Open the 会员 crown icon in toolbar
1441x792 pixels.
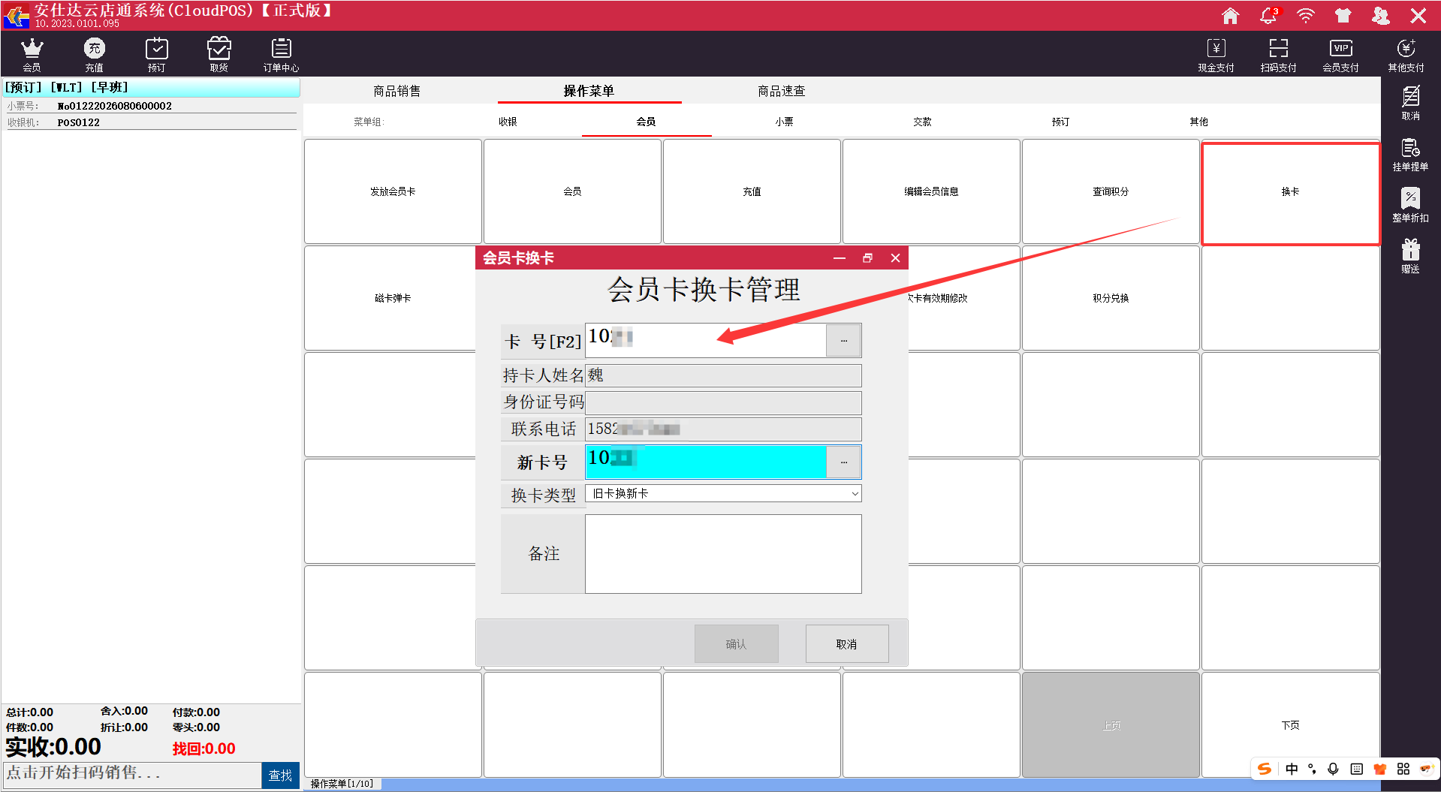point(32,54)
